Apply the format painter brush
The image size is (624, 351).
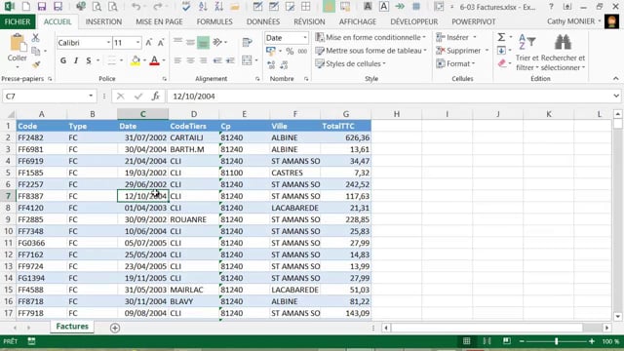tap(36, 64)
